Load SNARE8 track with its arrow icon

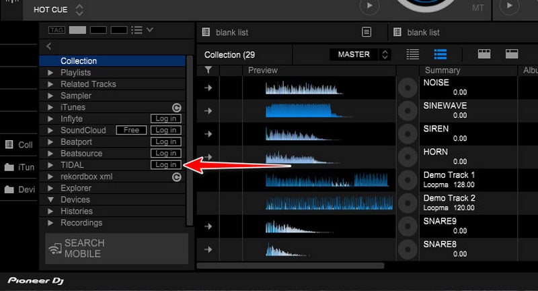[208, 249]
